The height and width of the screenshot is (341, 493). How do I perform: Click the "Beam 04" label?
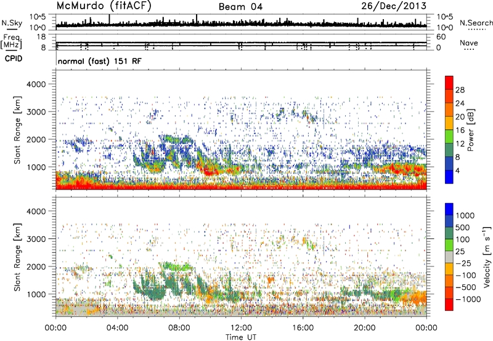coord(240,7)
